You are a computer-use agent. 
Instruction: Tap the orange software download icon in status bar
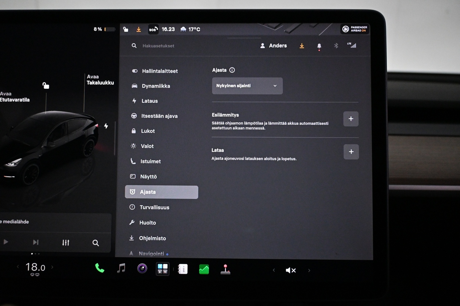click(139, 29)
